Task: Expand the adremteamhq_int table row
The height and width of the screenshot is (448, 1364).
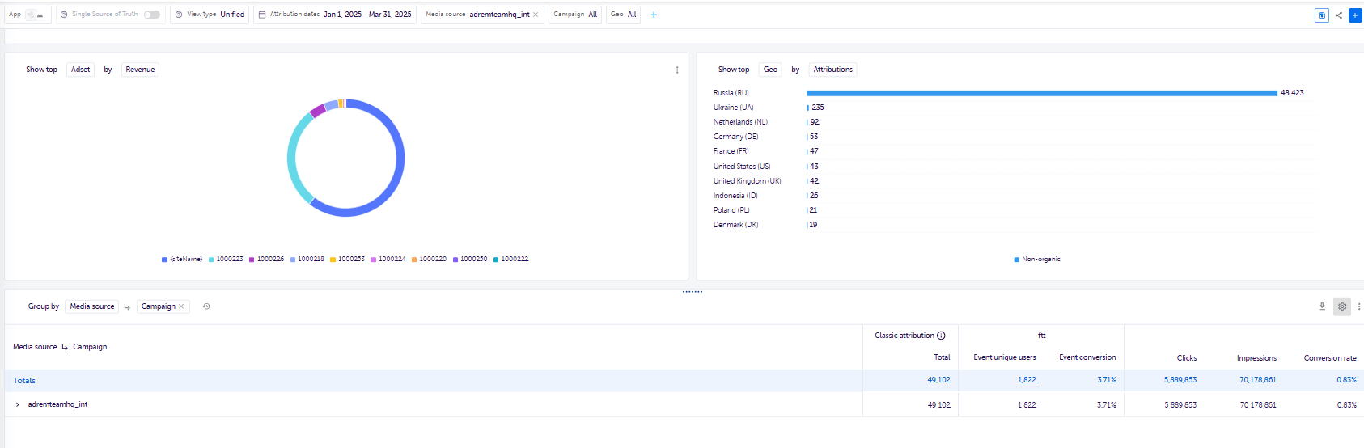Action: coord(18,404)
